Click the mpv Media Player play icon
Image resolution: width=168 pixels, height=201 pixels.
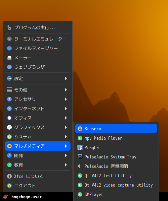pyautogui.click(x=80, y=138)
